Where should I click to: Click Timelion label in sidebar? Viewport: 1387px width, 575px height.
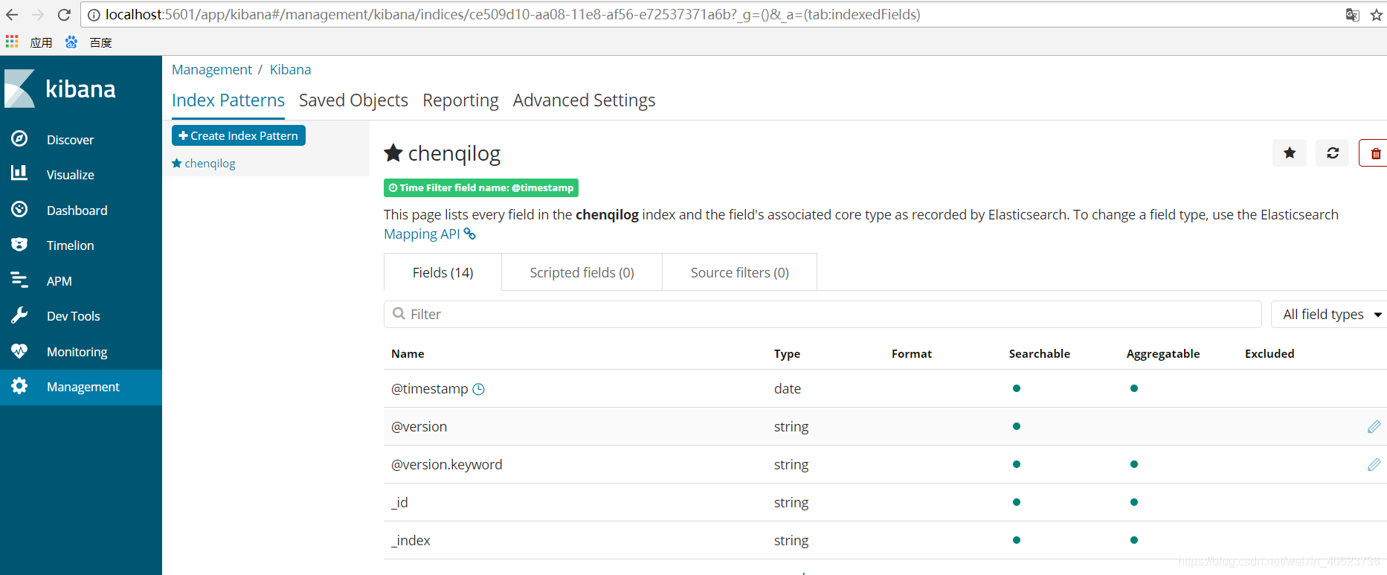pyautogui.click(x=70, y=245)
